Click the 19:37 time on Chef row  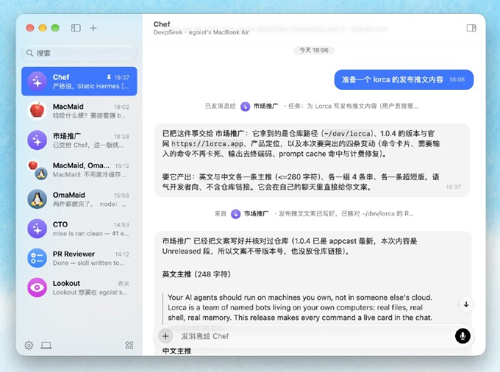click(x=121, y=77)
